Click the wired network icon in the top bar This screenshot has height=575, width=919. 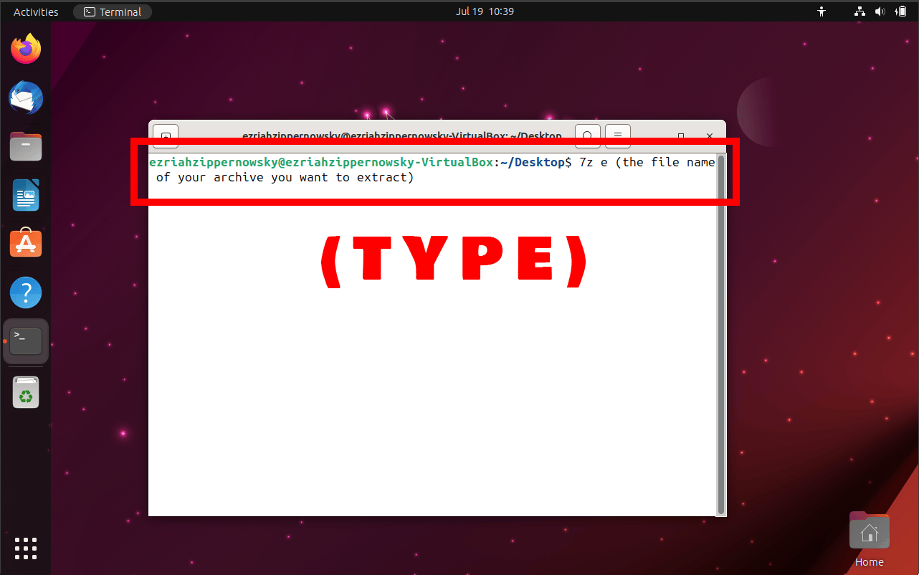(x=859, y=11)
